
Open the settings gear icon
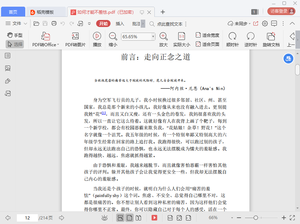tap(265, 23)
